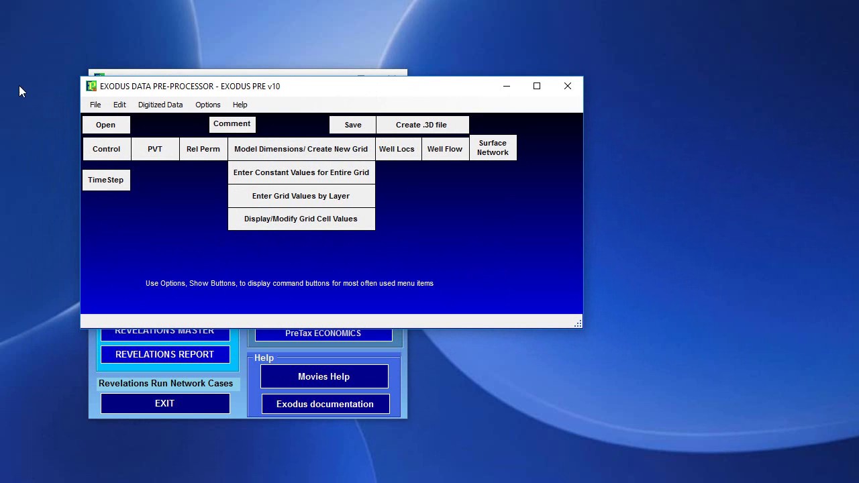
Task: Open the Edit menu
Action: pos(119,105)
